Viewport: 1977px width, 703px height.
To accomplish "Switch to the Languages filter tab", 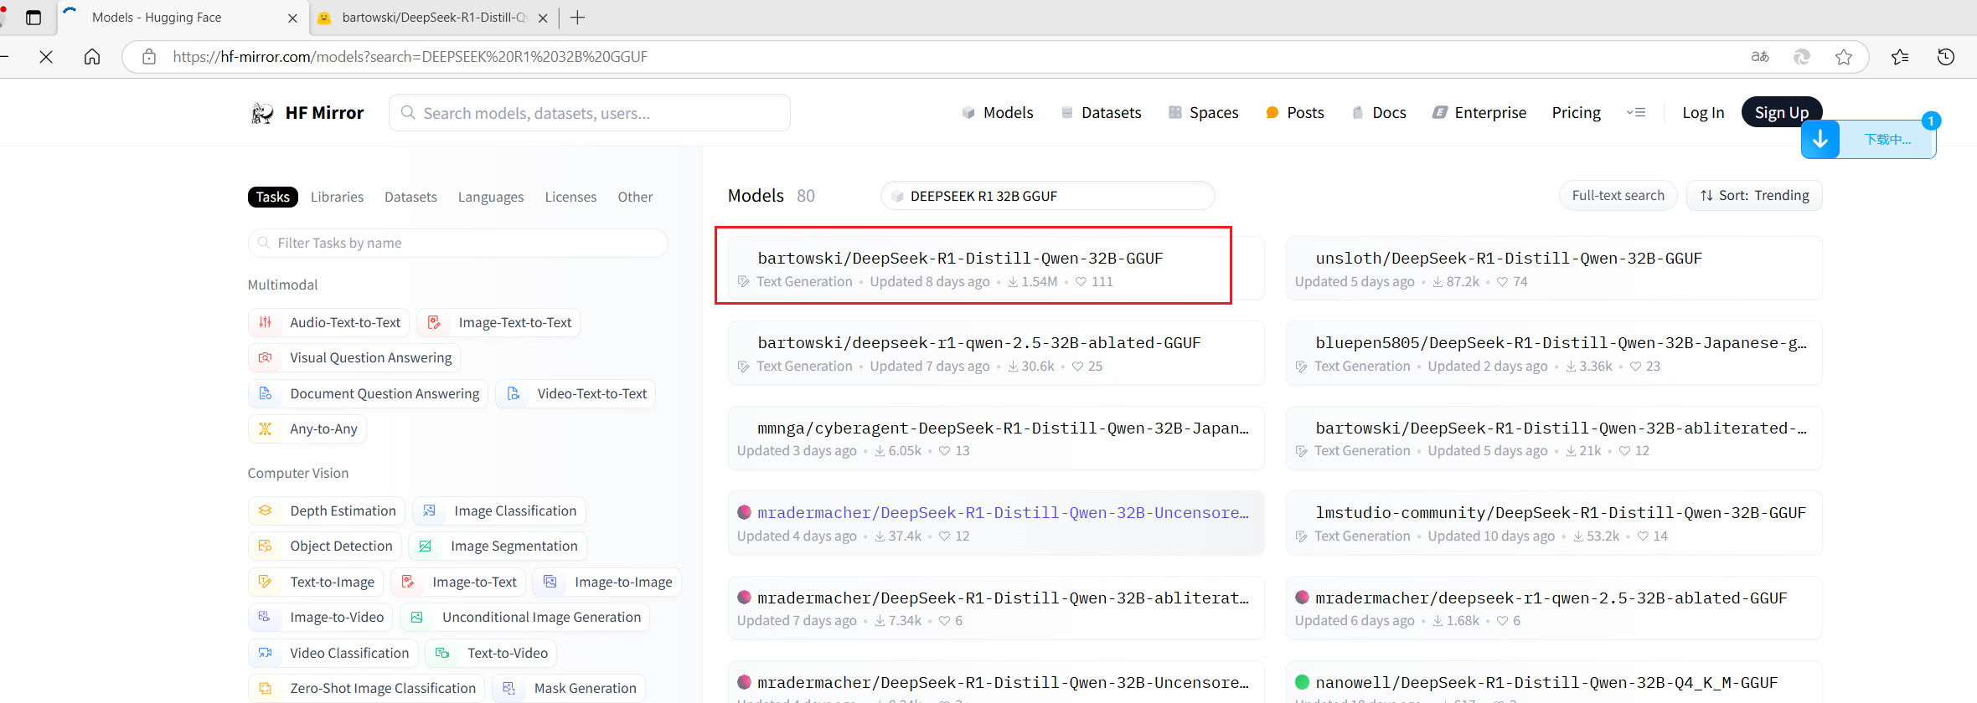I will [491, 197].
